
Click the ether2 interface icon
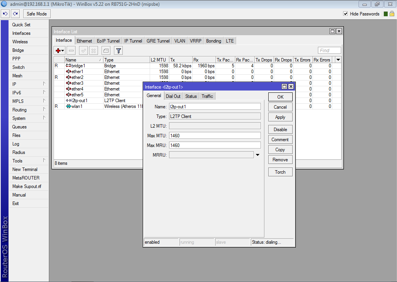pyautogui.click(x=68, y=77)
